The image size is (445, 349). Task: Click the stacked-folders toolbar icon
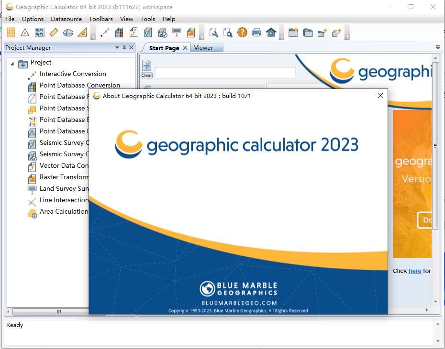pyautogui.click(x=308, y=33)
